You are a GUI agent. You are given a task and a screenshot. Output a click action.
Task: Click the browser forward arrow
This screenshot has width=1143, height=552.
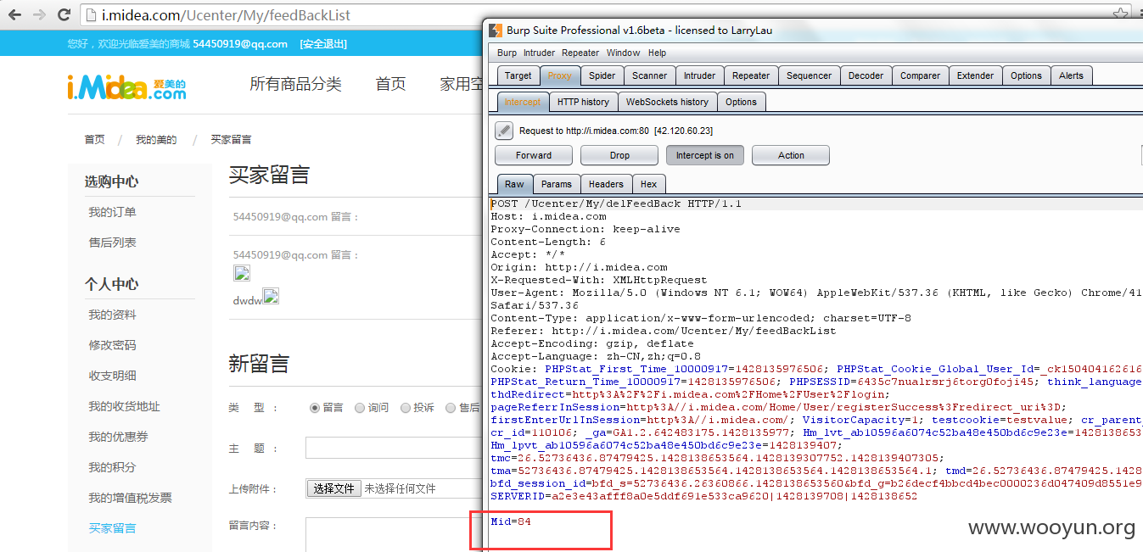point(39,15)
